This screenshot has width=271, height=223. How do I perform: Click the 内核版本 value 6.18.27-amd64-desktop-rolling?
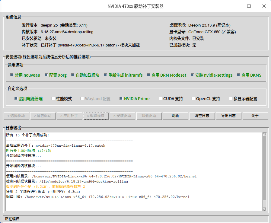(x=67, y=32)
